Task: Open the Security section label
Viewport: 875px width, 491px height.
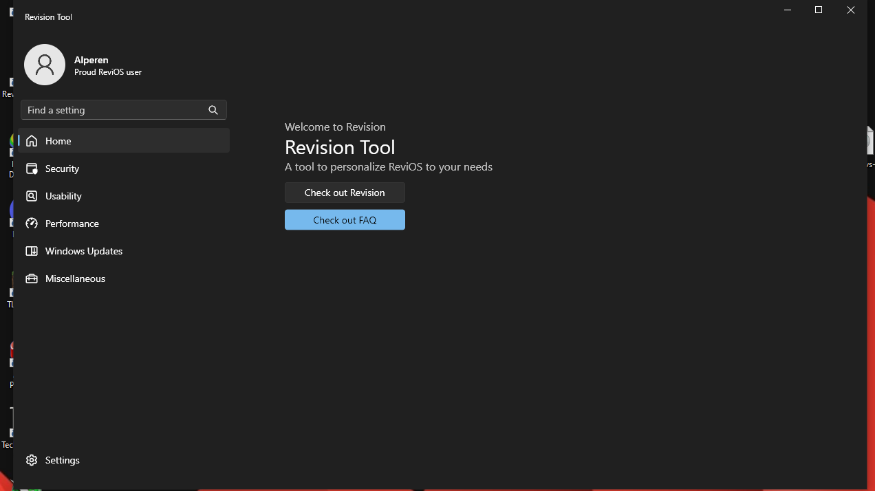Action: (x=62, y=168)
